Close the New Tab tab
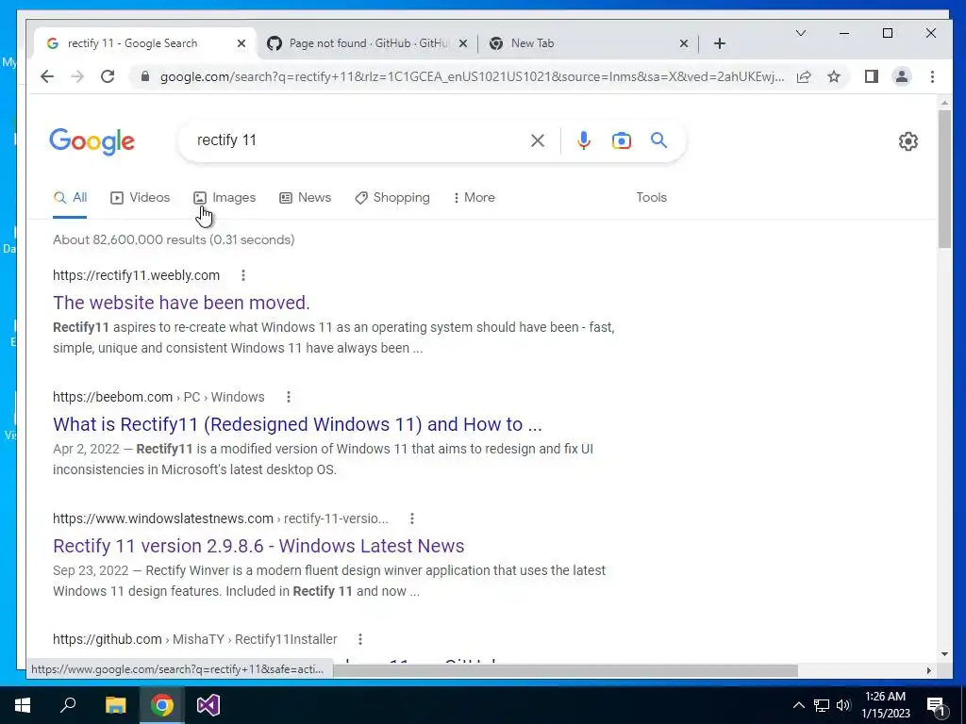The image size is (966, 724). (x=683, y=43)
